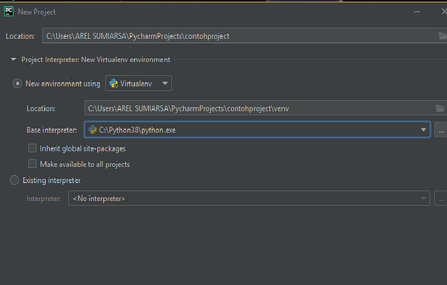Open folder browser for project Location
This screenshot has height=285, width=447.
coord(443,36)
